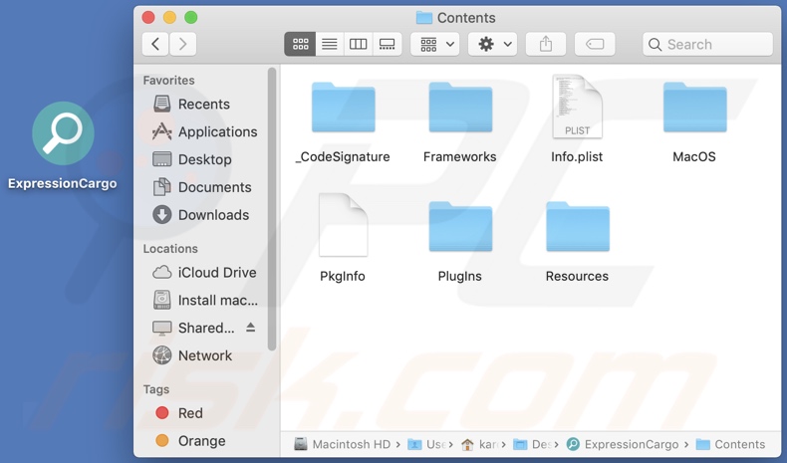
Task: Switch to icon view
Action: coord(300,44)
